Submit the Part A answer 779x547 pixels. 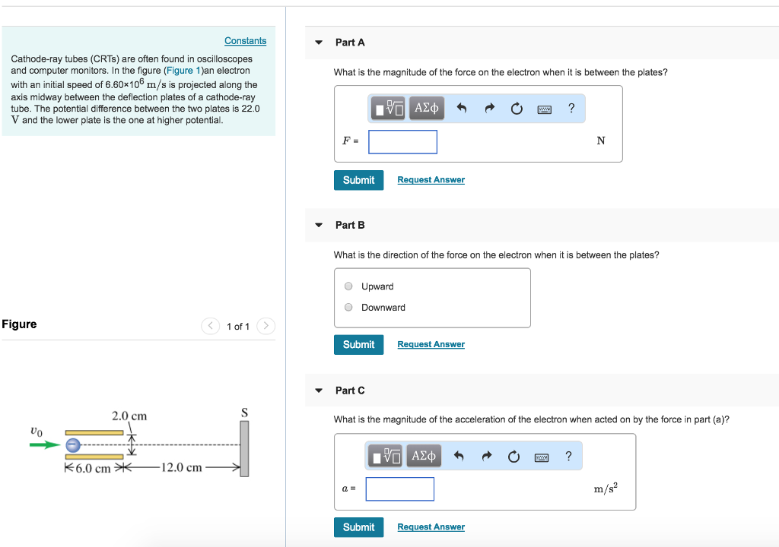(x=358, y=180)
